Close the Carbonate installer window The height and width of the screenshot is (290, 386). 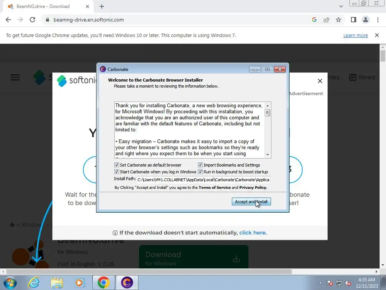[280, 69]
